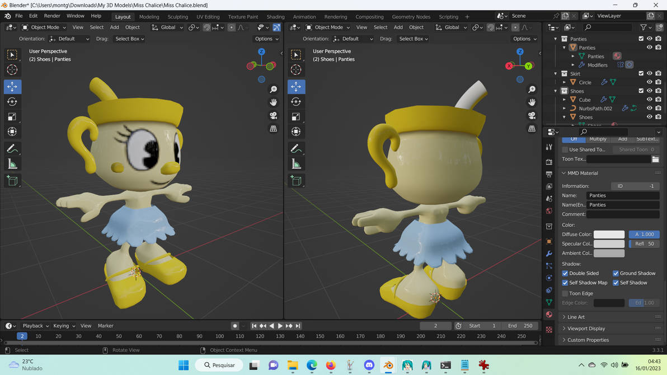The height and width of the screenshot is (375, 667).
Task: Open right viewport Drag Select Box dropdown
Action: [x=413, y=39]
